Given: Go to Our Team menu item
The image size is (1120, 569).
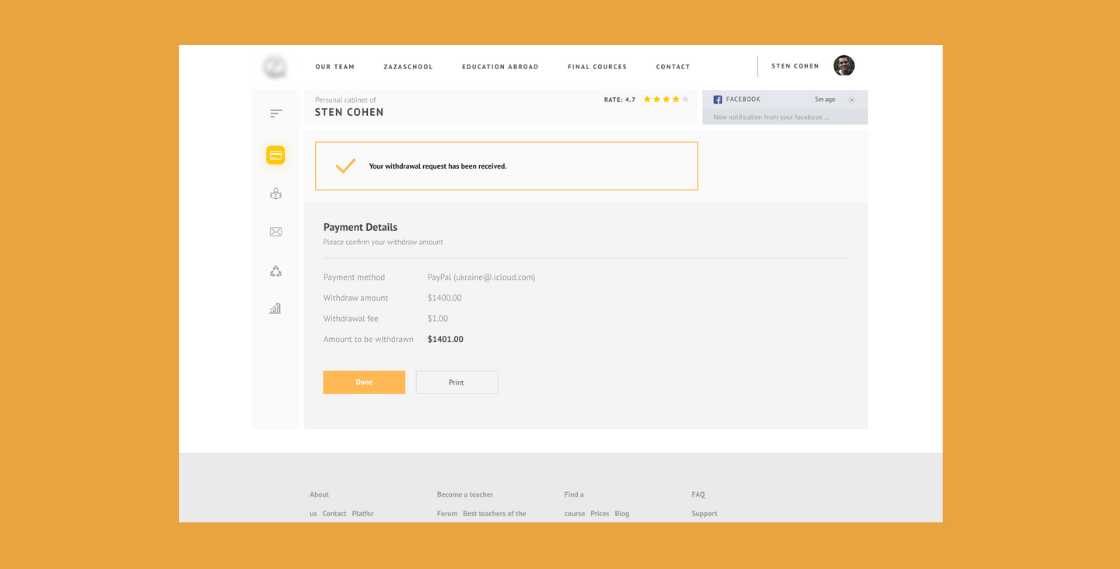Looking at the screenshot, I should pyautogui.click(x=335, y=67).
